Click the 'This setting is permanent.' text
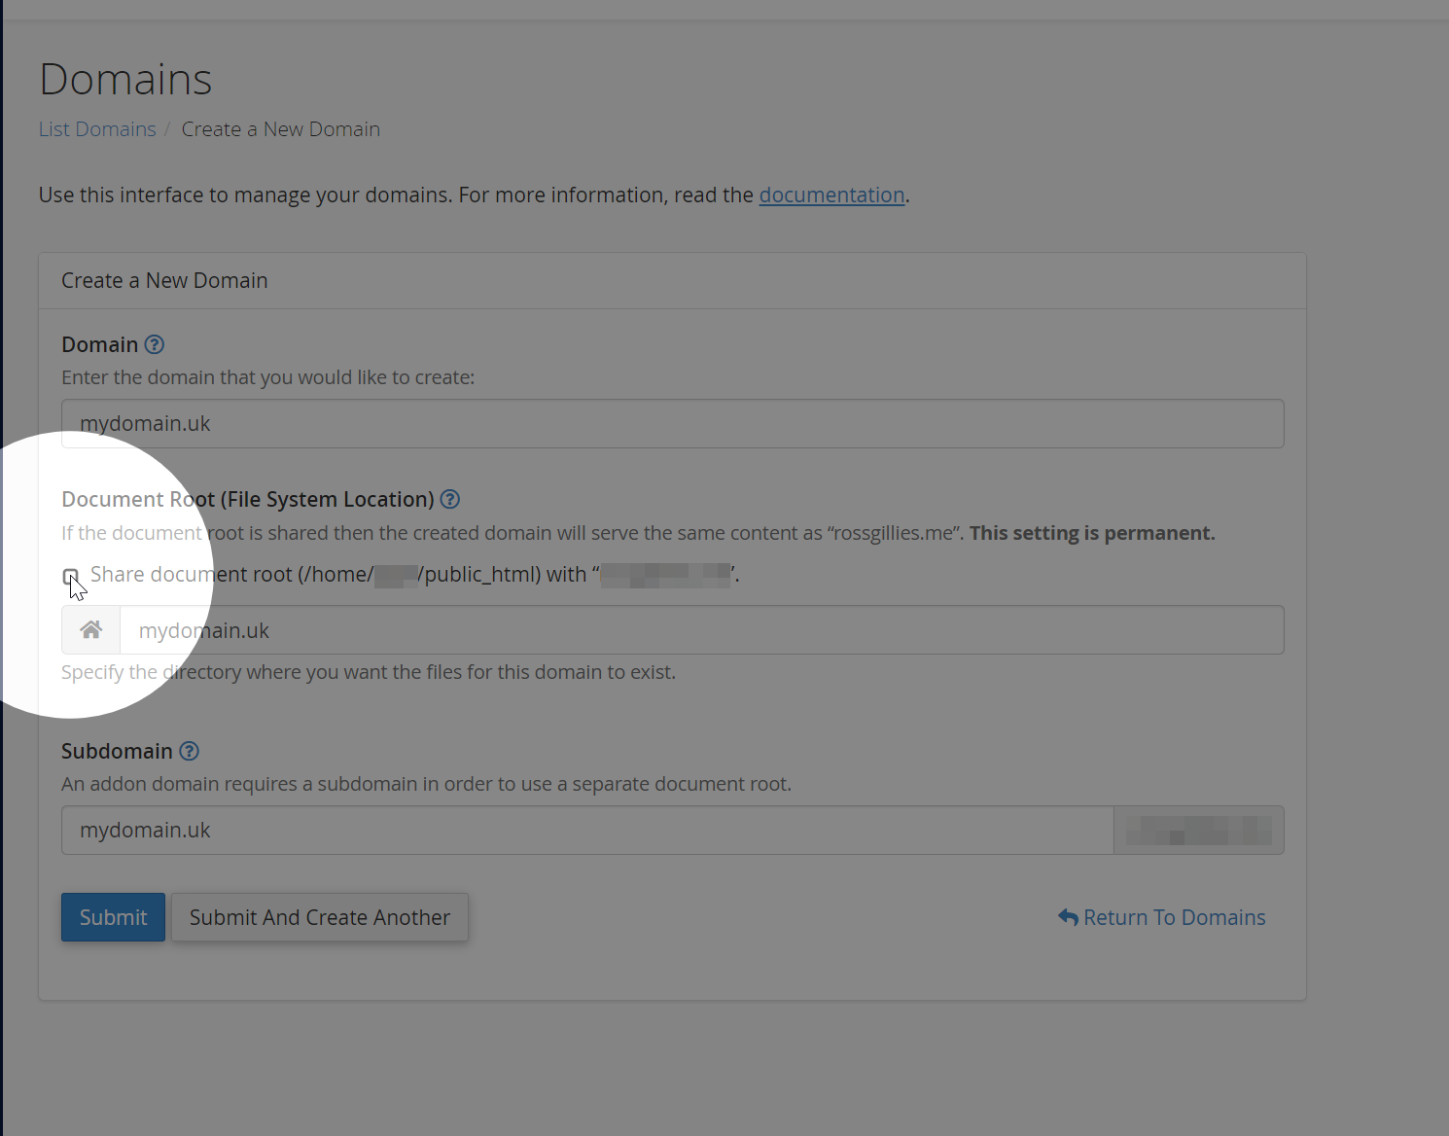 point(1092,533)
